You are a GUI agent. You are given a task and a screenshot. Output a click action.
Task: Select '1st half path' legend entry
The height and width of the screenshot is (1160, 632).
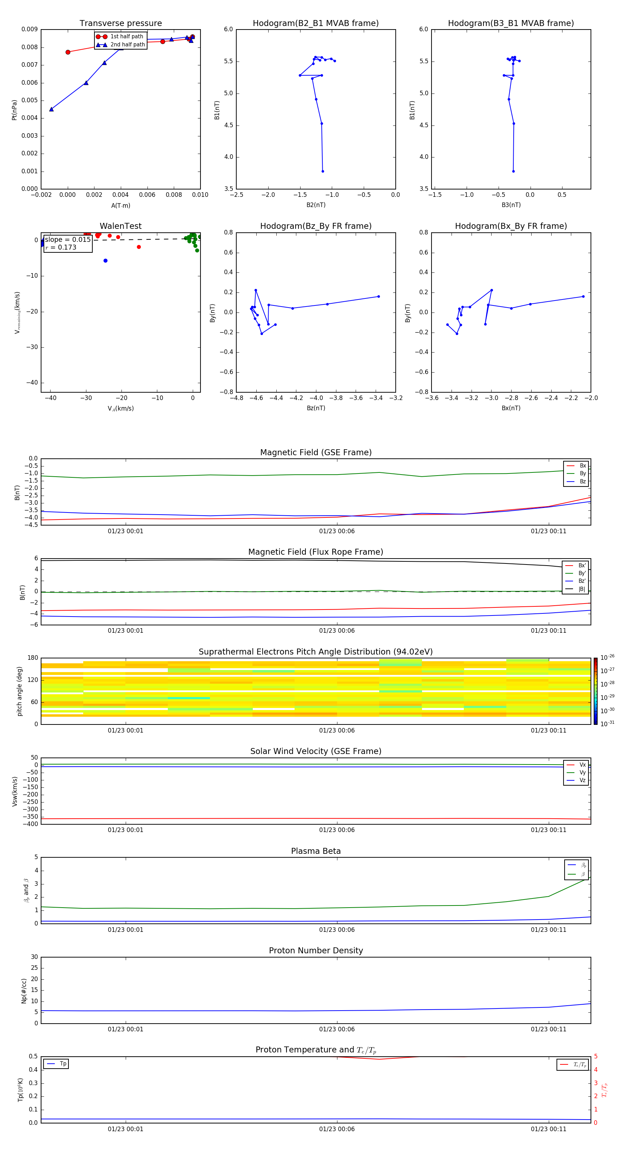120,37
